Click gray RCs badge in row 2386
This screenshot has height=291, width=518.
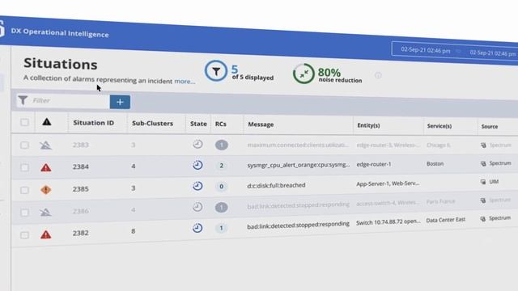click(221, 207)
